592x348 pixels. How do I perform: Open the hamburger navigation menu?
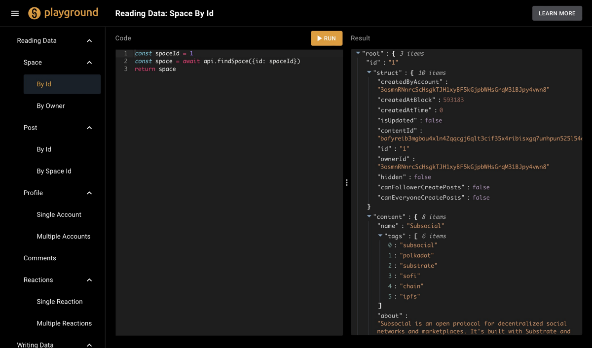(x=15, y=13)
